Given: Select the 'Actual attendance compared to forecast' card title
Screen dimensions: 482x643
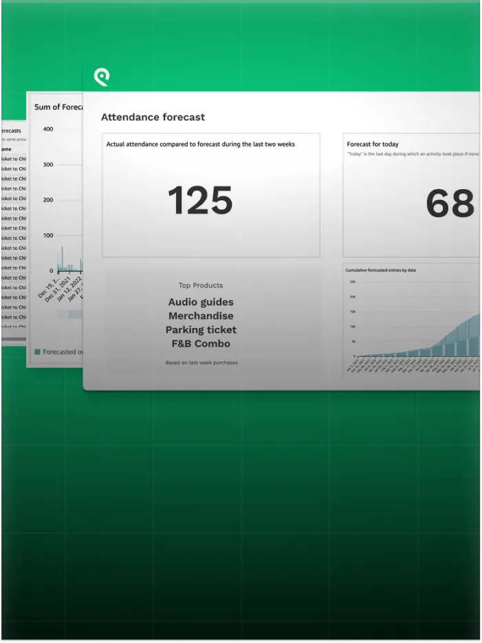Looking at the screenshot, I should 200,144.
